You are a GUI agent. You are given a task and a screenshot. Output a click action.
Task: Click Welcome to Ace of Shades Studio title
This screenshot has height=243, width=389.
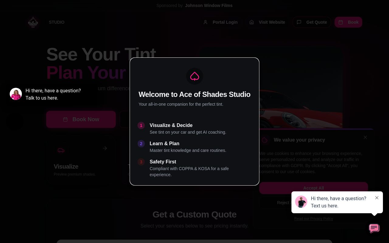pos(194,94)
